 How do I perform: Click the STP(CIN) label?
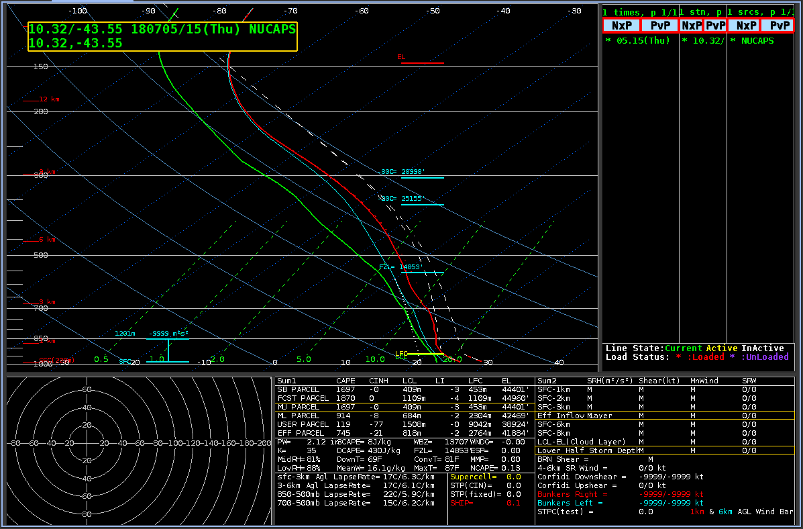pos(472,485)
